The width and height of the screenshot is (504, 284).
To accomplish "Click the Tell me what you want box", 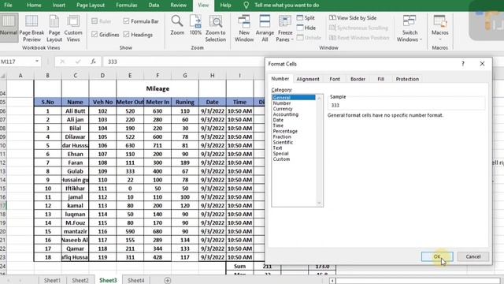I will coord(287,6).
